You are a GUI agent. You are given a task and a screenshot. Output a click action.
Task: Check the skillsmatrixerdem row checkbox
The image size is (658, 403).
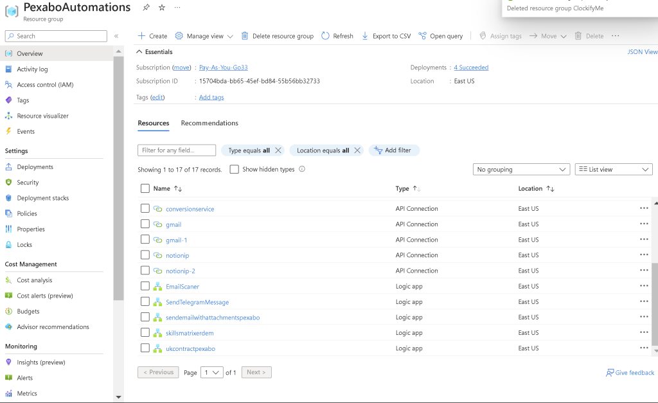coord(145,332)
